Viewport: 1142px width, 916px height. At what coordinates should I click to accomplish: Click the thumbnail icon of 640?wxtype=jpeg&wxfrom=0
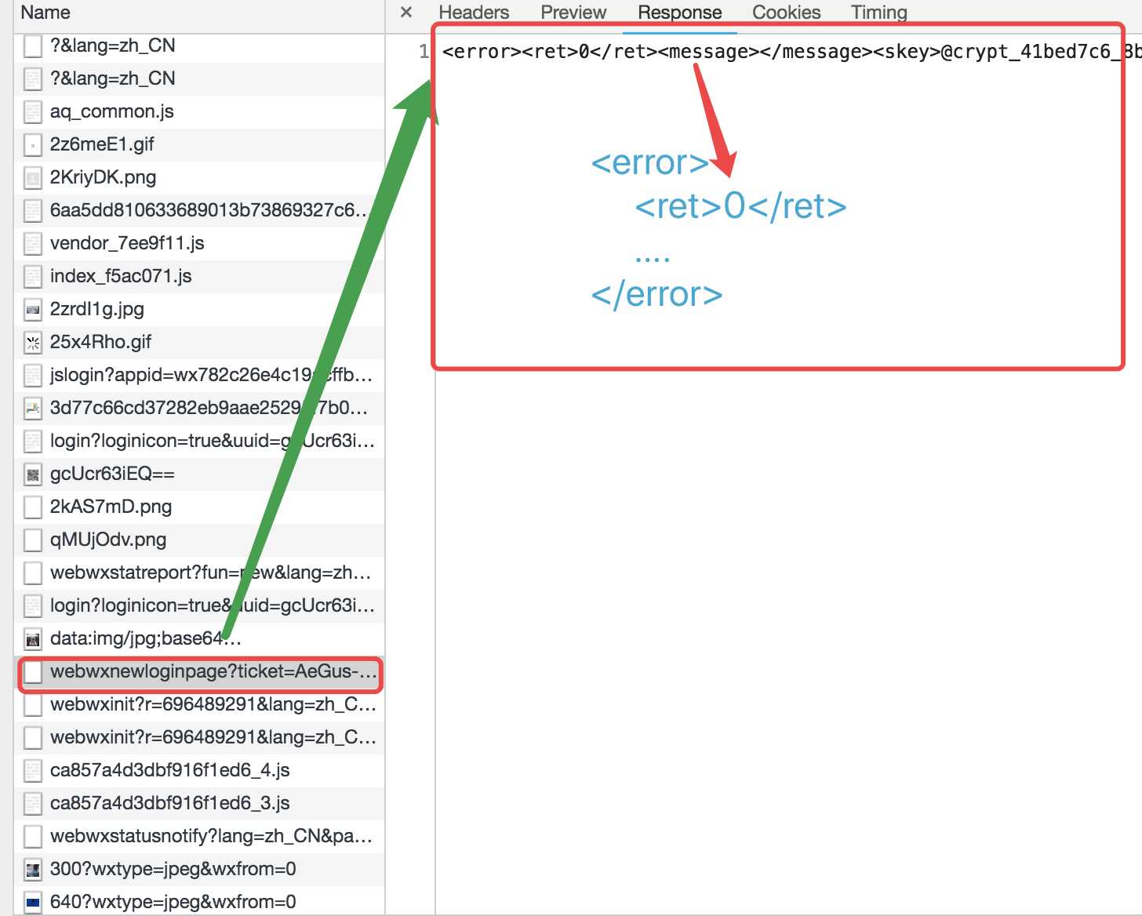(33, 903)
